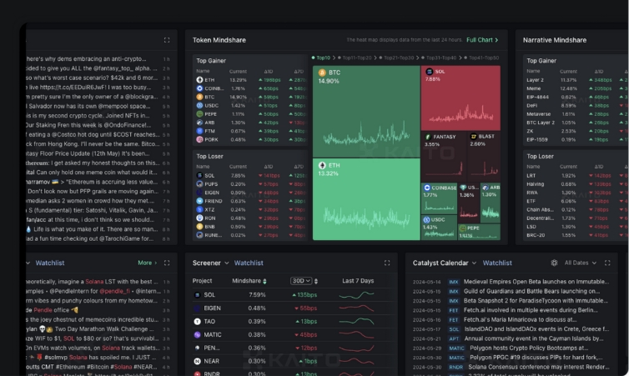Click the APT tag on Cayman Islands event
Screen dimensions: 629x376
click(x=454, y=338)
